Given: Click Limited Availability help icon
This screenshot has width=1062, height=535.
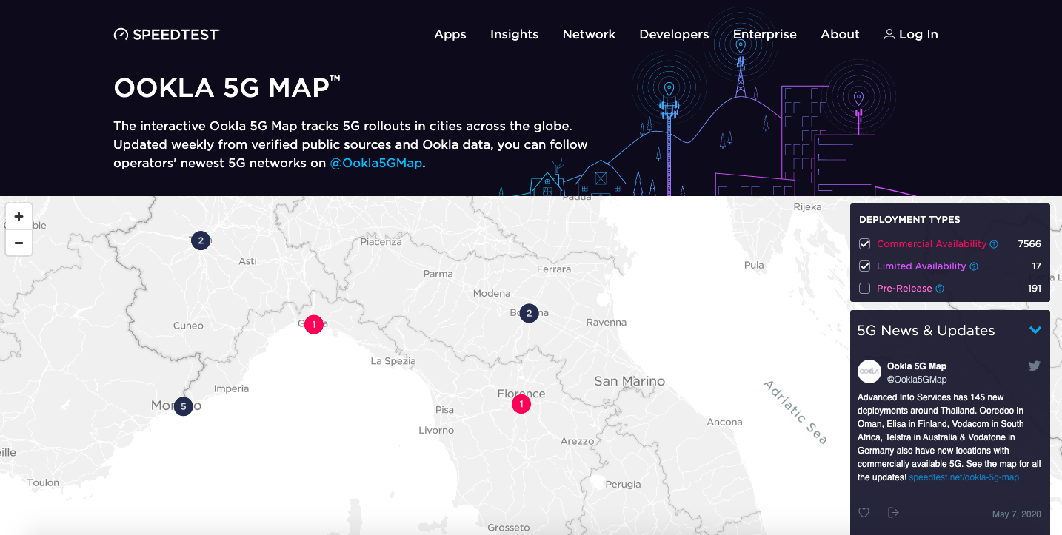Looking at the screenshot, I should (974, 266).
